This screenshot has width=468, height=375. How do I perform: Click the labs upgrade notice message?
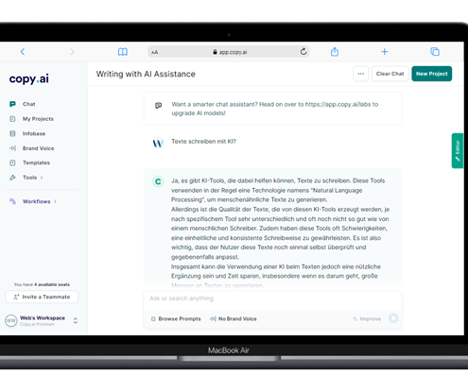coord(272,109)
